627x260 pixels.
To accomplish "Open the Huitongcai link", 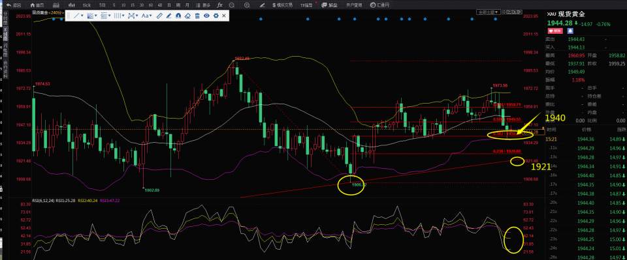I will click(379, 5).
